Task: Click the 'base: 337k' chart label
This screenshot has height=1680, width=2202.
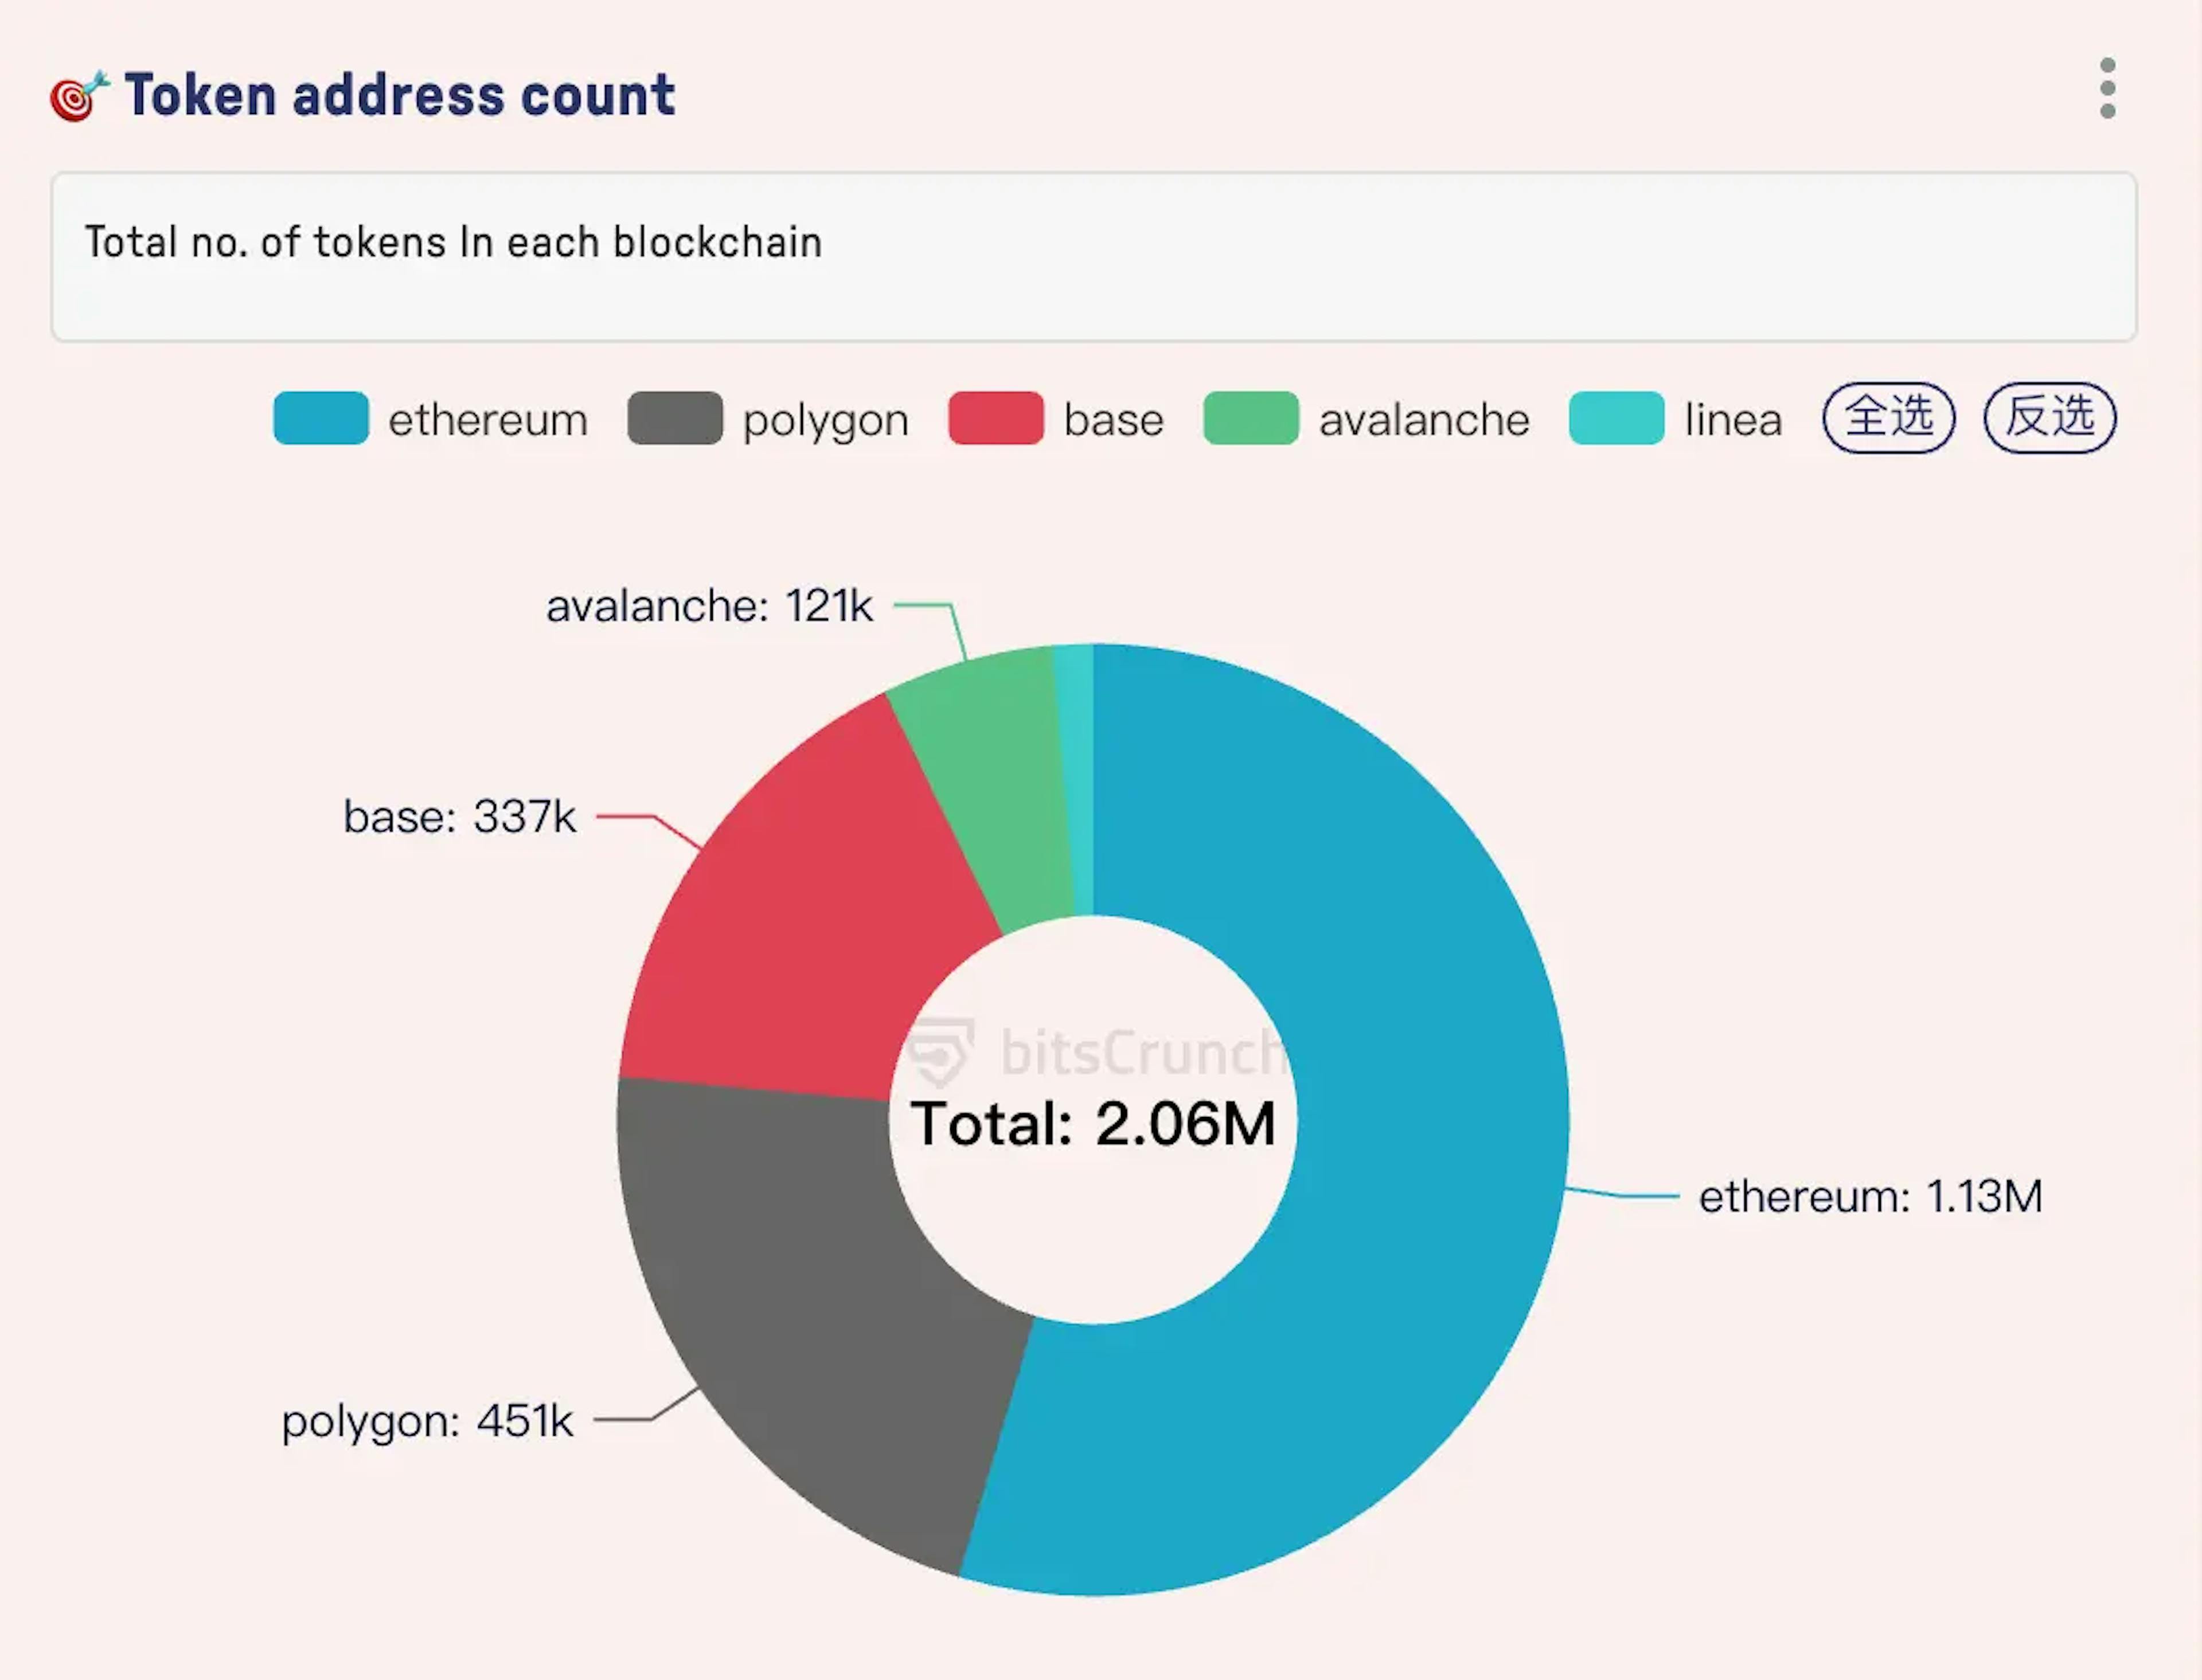Action: (460, 816)
